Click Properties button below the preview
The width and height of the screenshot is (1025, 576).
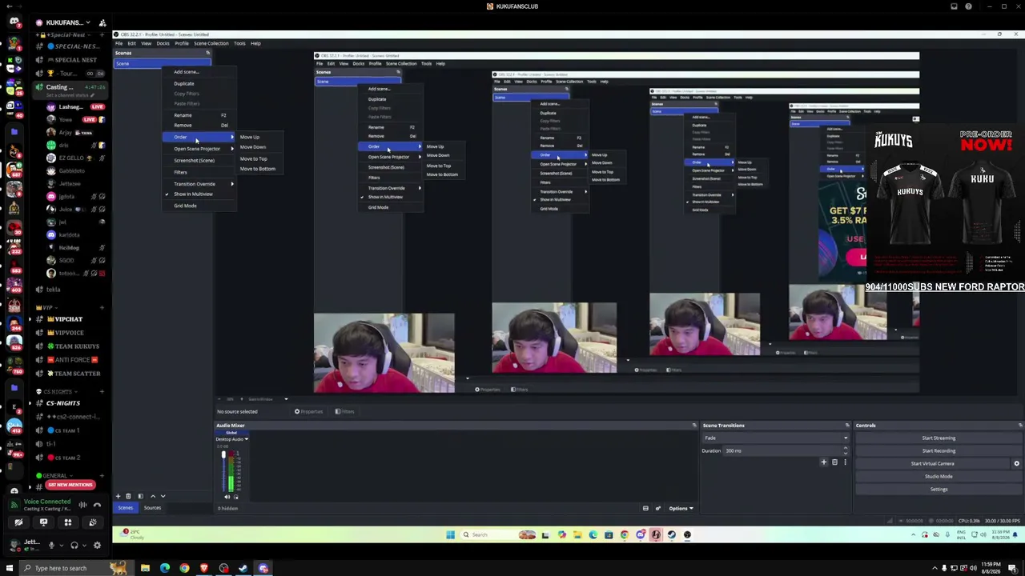(x=308, y=411)
